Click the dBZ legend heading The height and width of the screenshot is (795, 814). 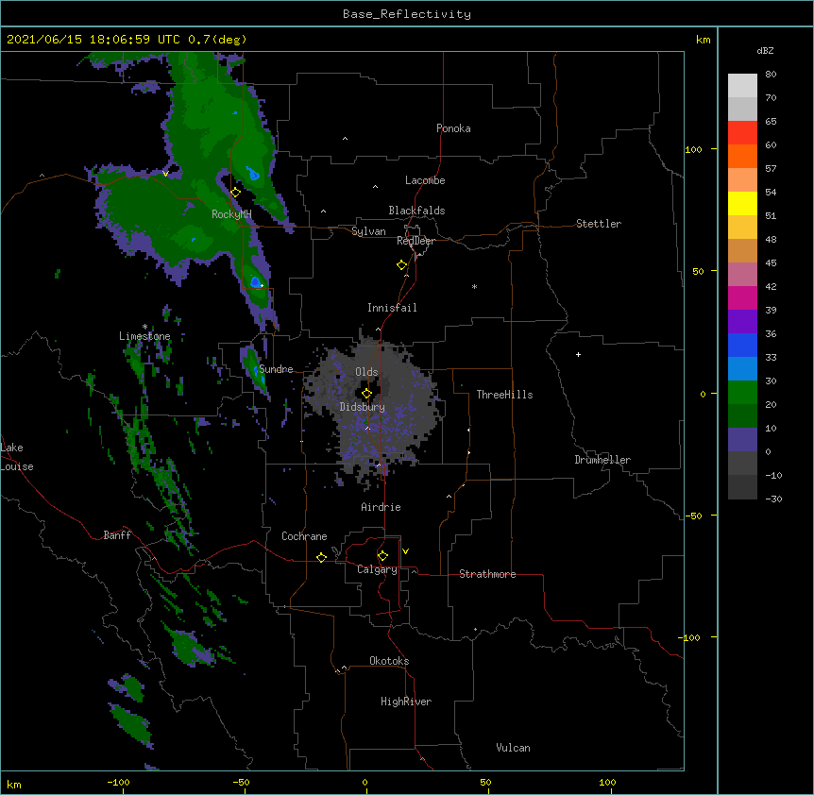tap(765, 50)
